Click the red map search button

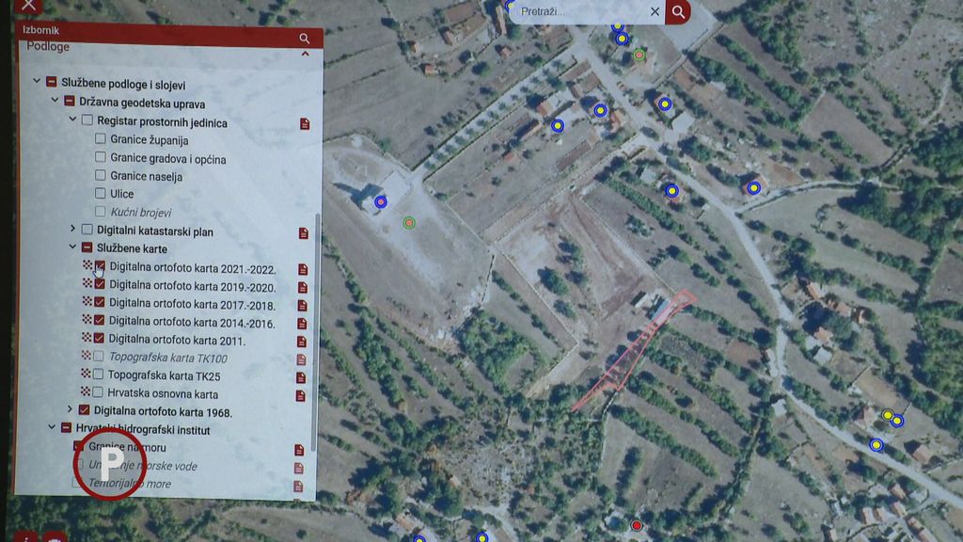click(677, 11)
